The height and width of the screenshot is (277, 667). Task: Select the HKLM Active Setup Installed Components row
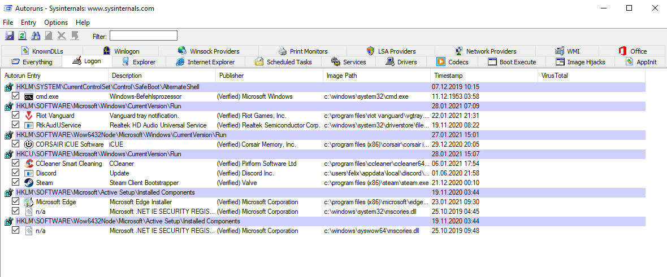[x=323, y=192]
